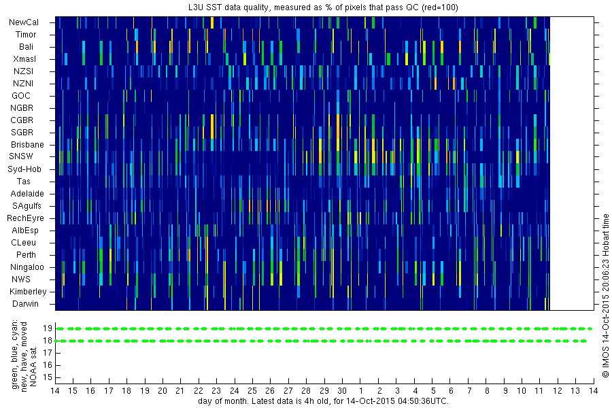Click day 27 on the day axis
Viewport: 612px width, 408px height.
pos(288,391)
